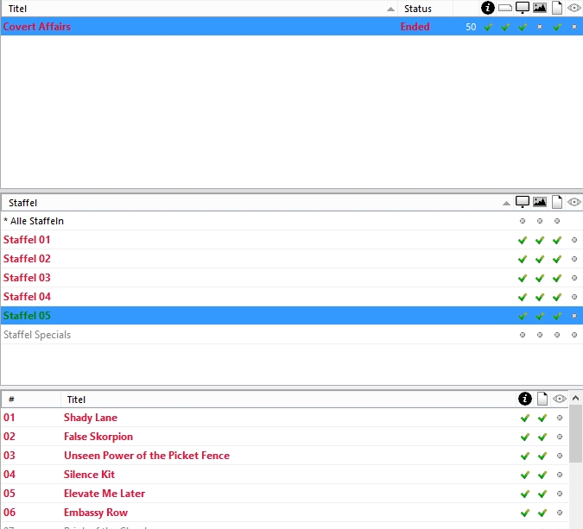Click document checkmark for Embassy Row
The image size is (583, 529).
542,513
